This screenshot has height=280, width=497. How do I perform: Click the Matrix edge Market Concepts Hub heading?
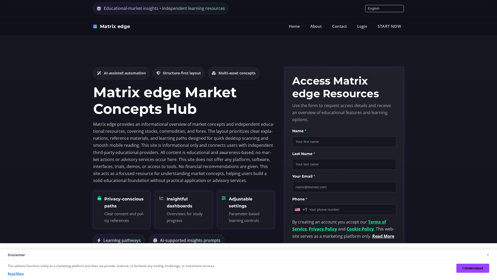click(165, 101)
